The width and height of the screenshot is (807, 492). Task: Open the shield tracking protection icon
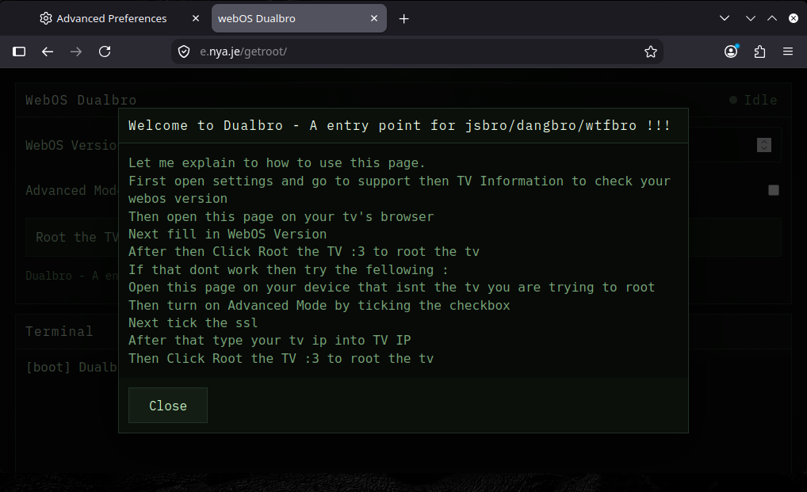(x=184, y=51)
